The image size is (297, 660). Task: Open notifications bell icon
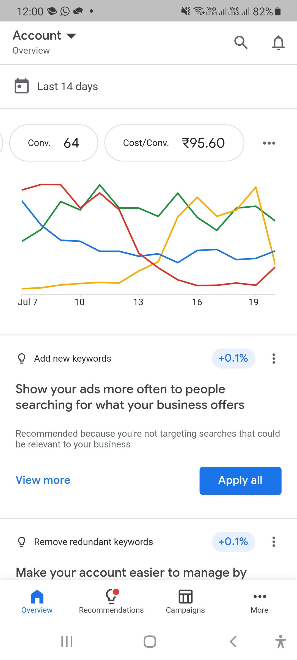[278, 43]
